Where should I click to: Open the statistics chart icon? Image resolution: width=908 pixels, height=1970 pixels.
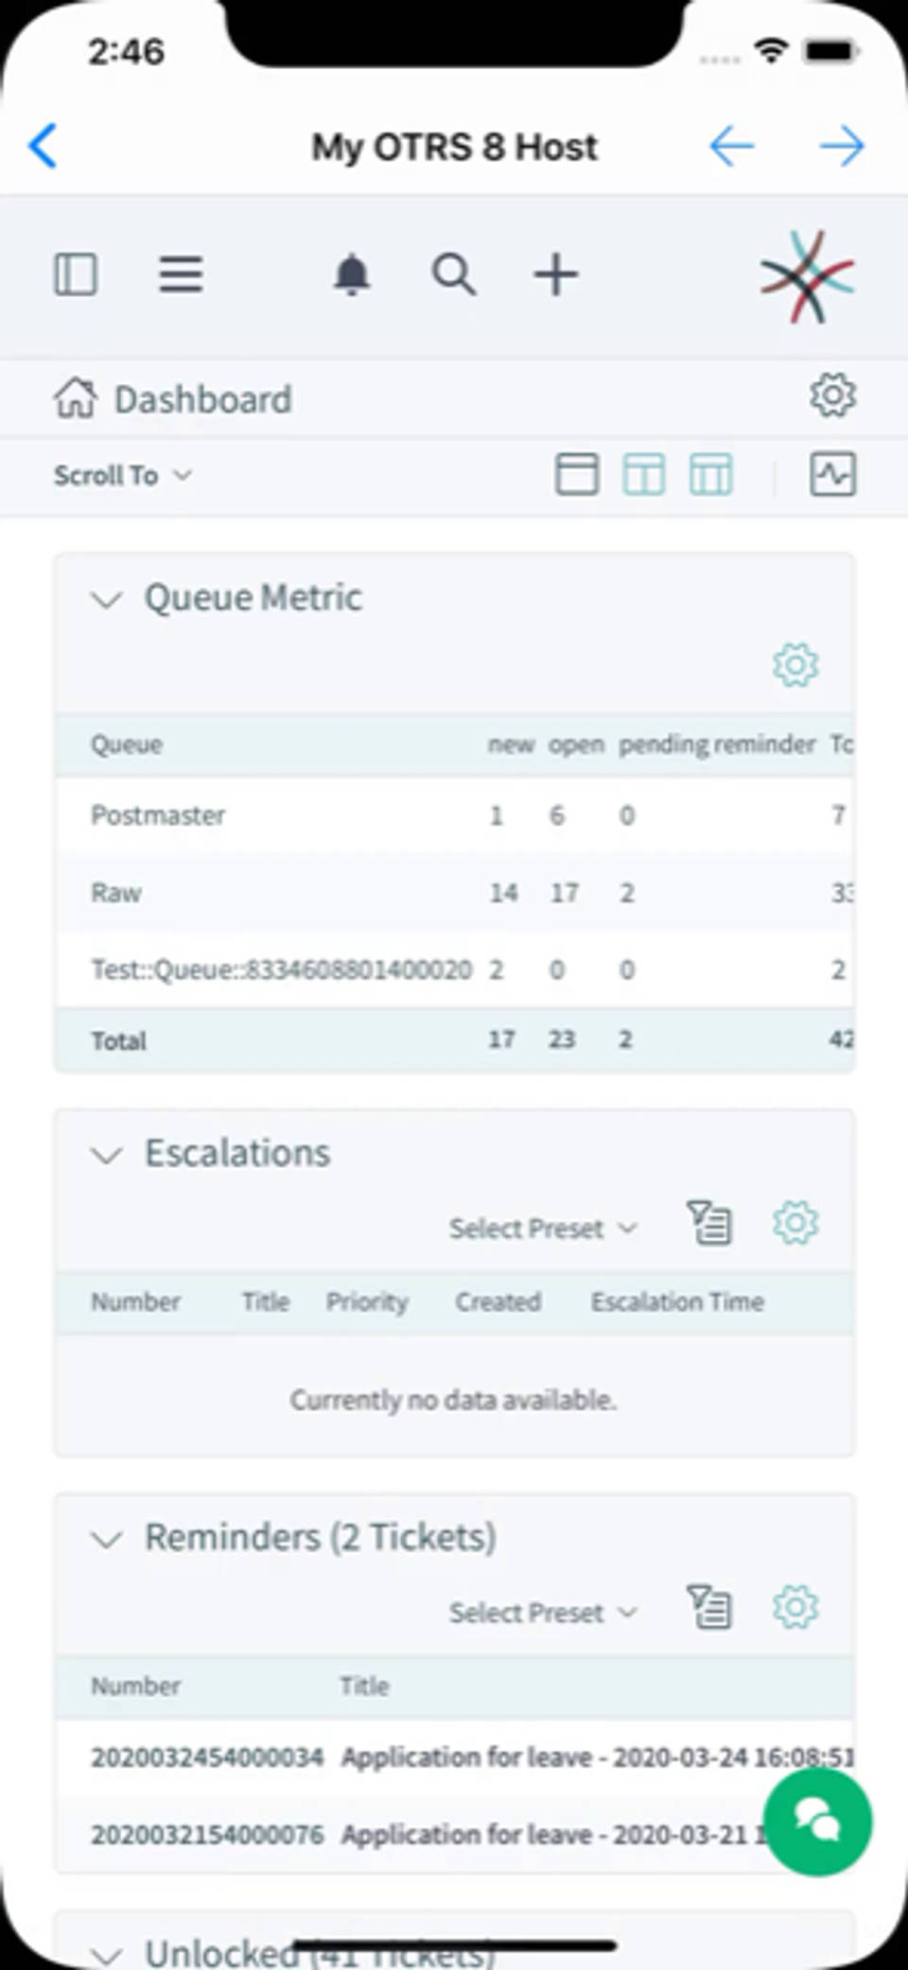click(x=832, y=474)
